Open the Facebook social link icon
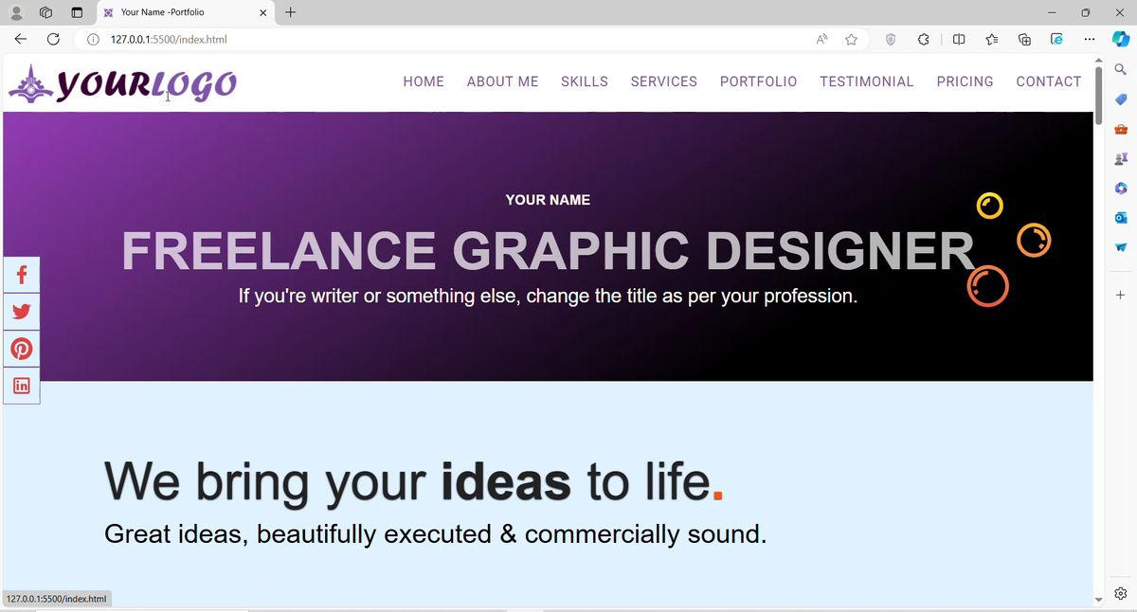Image resolution: width=1137 pixels, height=612 pixels. (x=21, y=276)
